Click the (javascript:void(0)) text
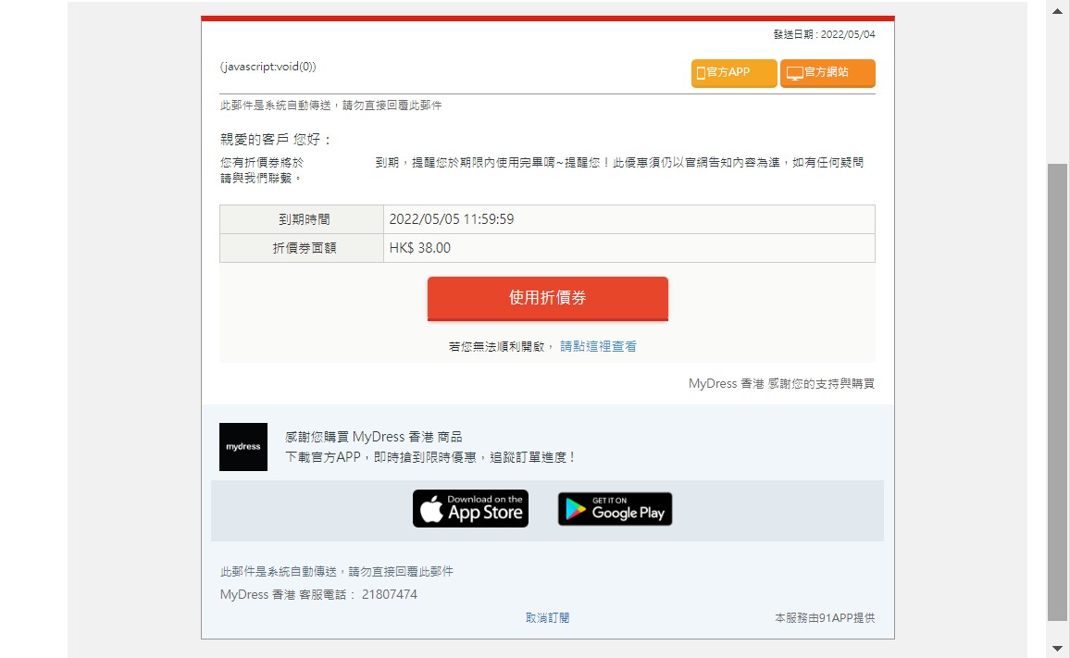 click(x=268, y=67)
